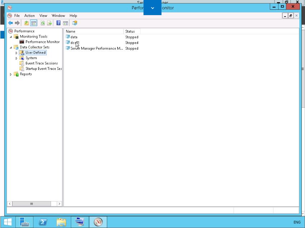
Task: Toggle Show/Hide Action Pane toolbar icon
Action: [65, 23]
